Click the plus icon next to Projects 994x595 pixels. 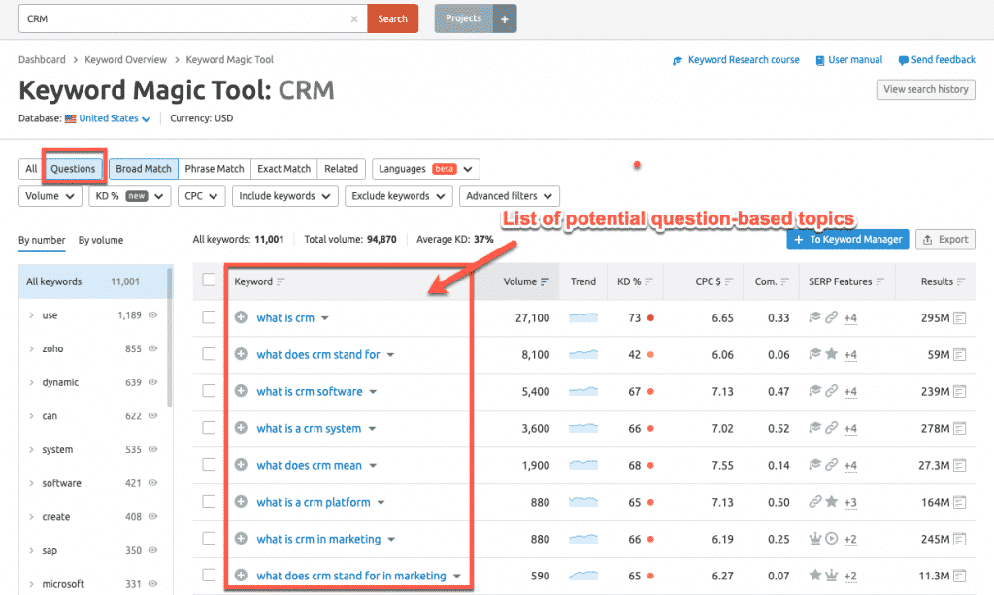[504, 17]
